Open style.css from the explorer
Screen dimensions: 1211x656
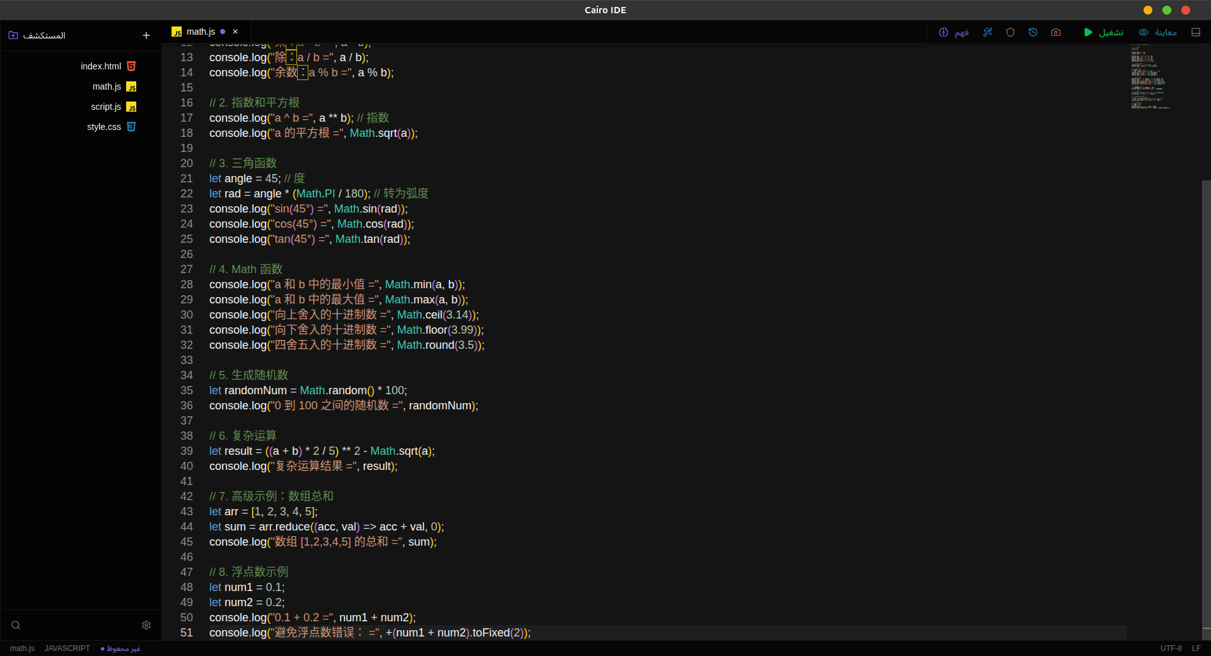pyautogui.click(x=104, y=127)
